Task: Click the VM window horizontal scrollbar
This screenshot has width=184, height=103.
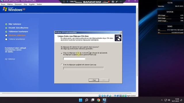Action: tap(67, 93)
